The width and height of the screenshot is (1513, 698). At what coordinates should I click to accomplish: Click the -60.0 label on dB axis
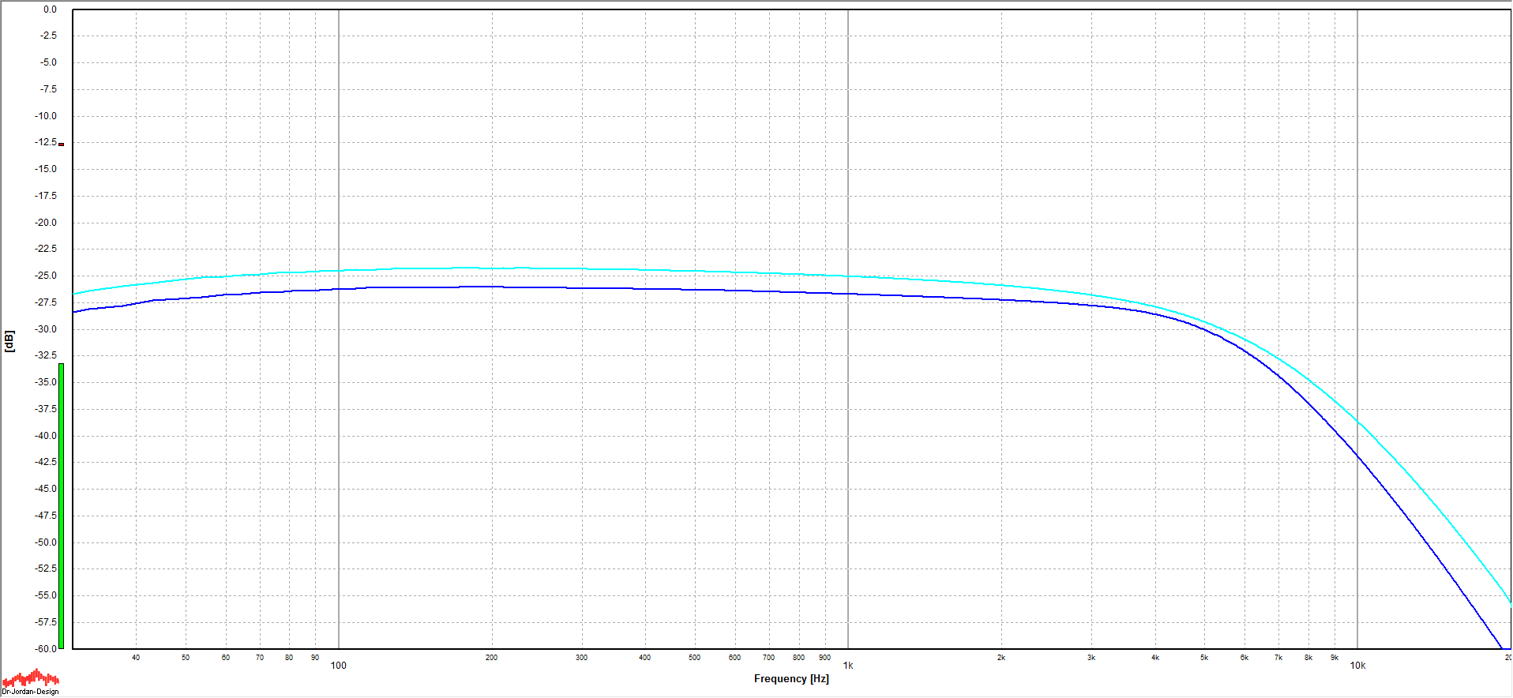pos(47,649)
